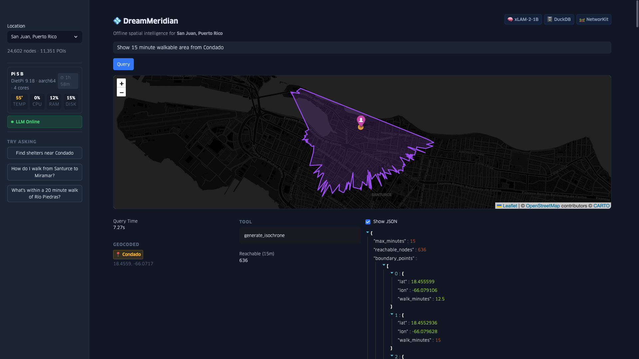Zoom out using the map minus control
This screenshot has width=639, height=359.
[x=121, y=92]
